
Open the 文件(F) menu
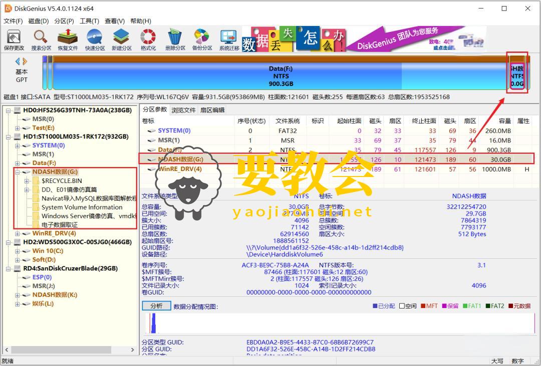(13, 21)
